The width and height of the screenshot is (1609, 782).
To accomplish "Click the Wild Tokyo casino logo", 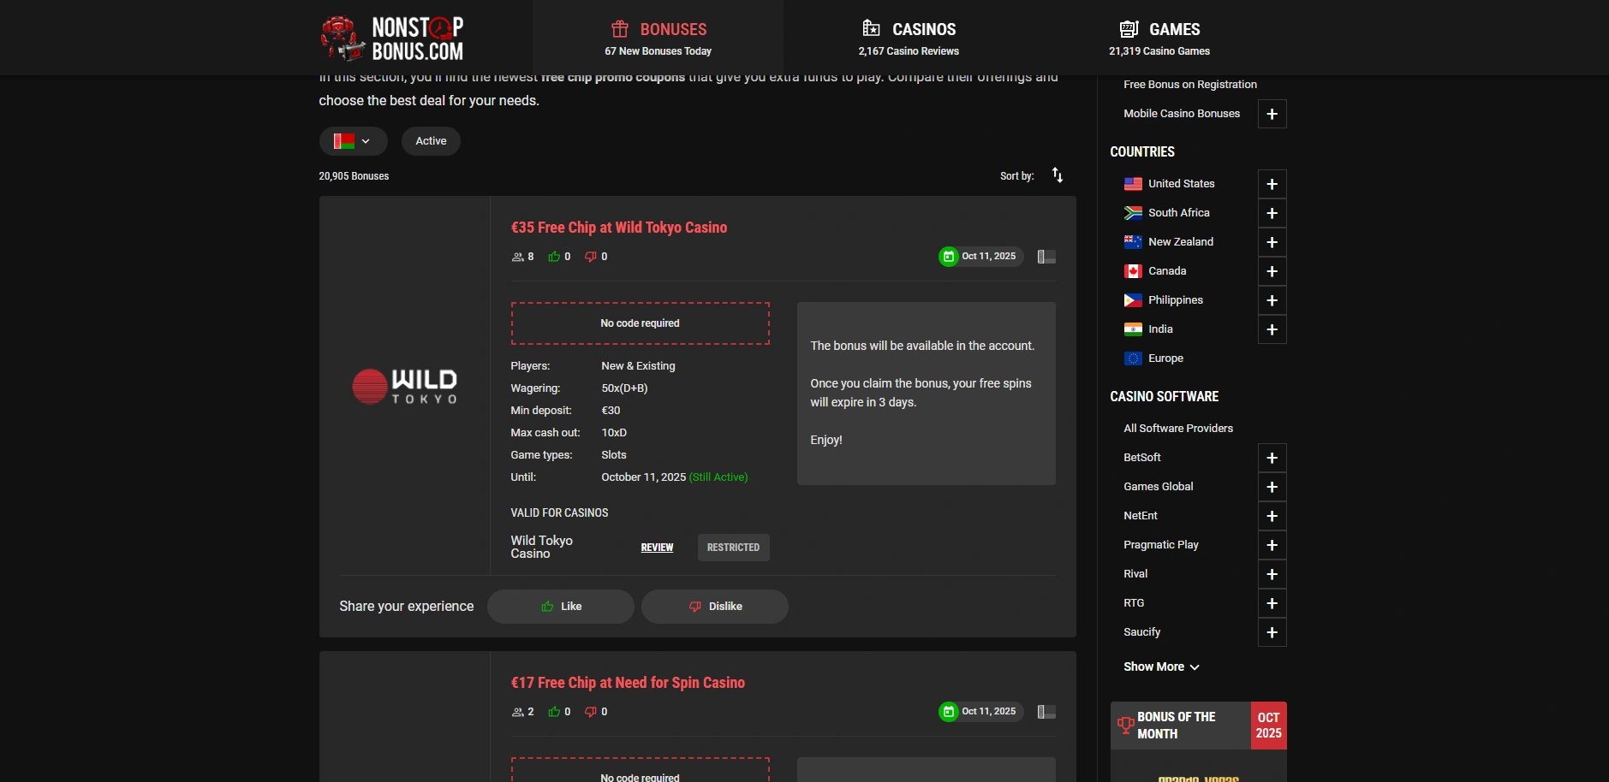I will 405,386.
